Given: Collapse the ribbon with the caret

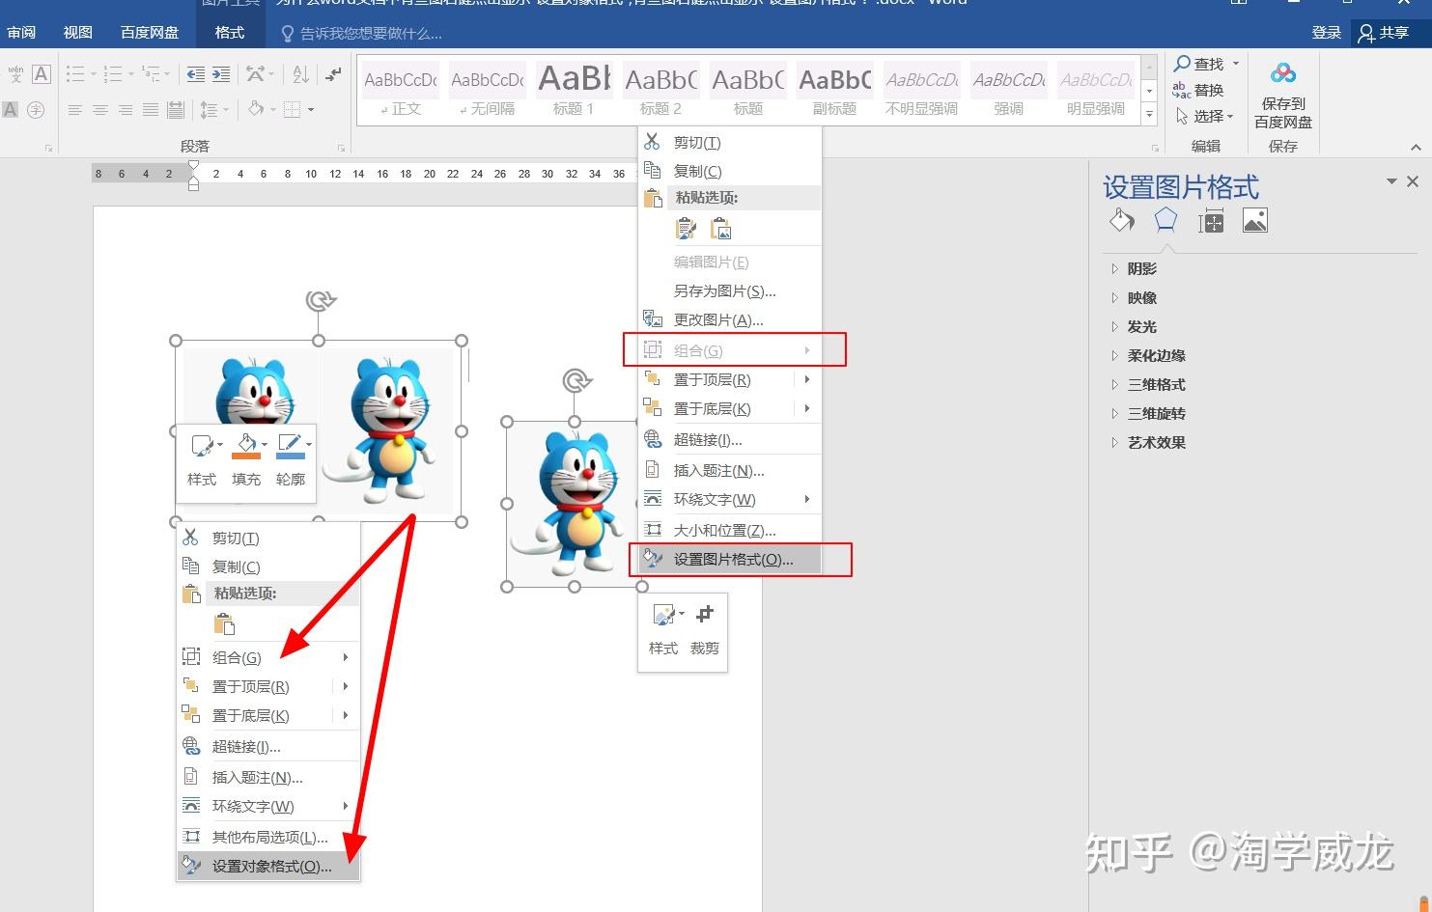Looking at the screenshot, I should (x=1416, y=148).
